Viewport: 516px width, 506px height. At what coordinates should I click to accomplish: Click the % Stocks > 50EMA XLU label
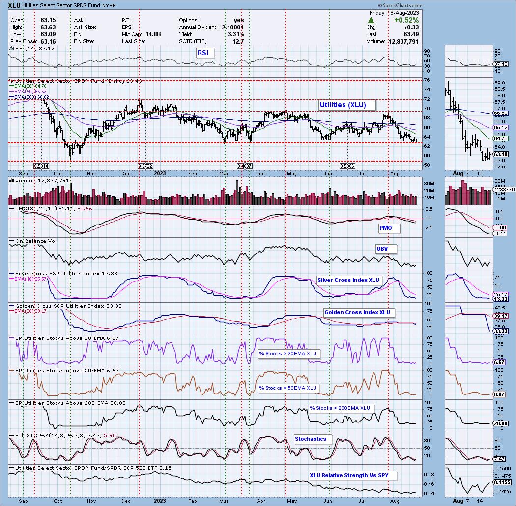coord(289,388)
